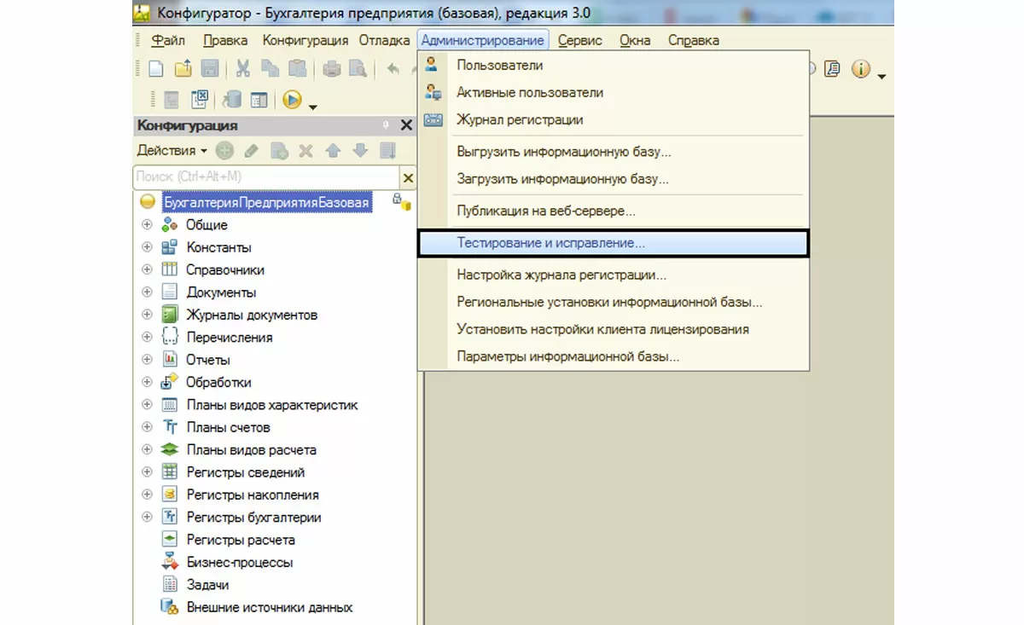Click the New document toolbar icon
This screenshot has width=1024, height=625.
(x=156, y=69)
